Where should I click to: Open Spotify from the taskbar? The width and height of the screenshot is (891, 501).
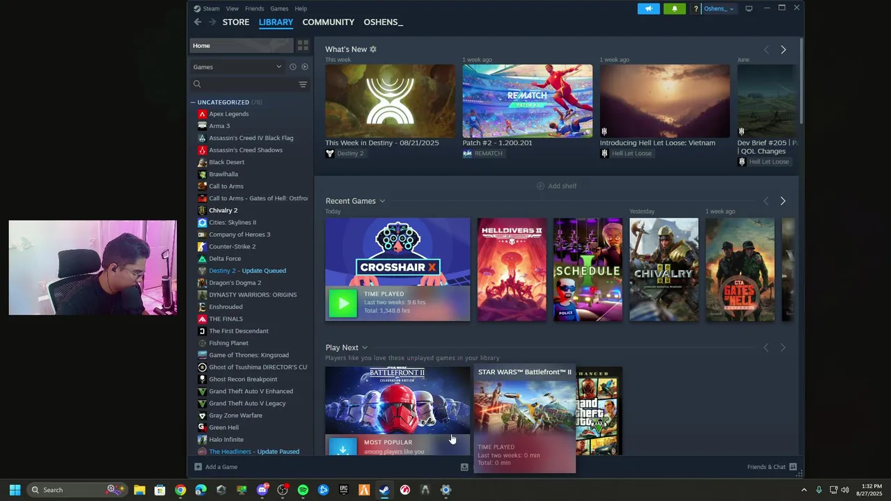(303, 490)
